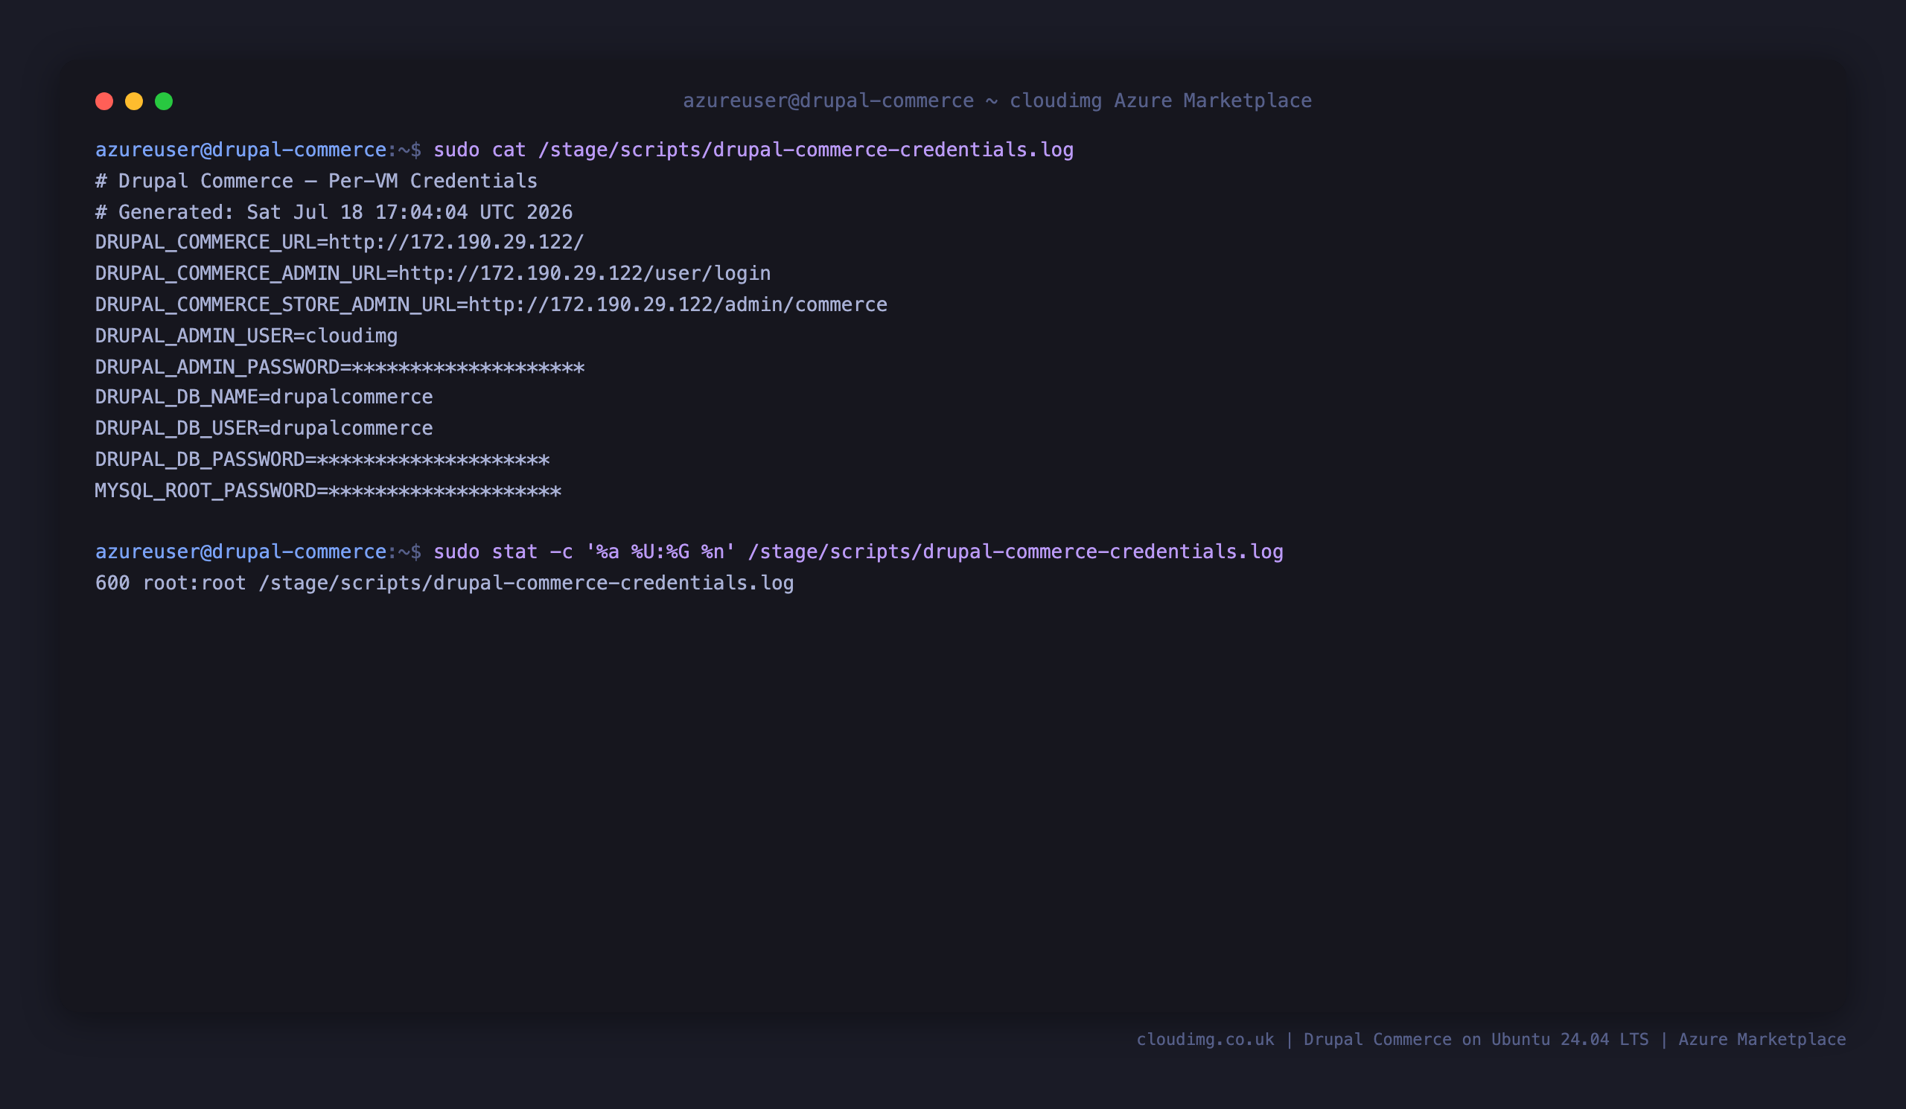The image size is (1906, 1109).
Task: Click the red close window button
Action: click(104, 101)
